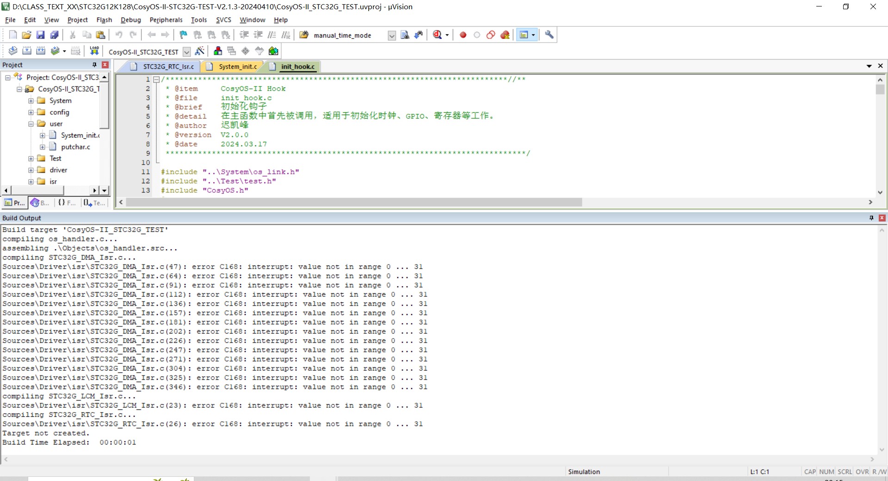888x481 pixels.
Task: Expand the driver folder node
Action: pyautogui.click(x=31, y=170)
